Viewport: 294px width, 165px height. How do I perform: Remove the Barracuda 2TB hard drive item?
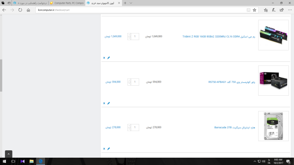point(104,148)
